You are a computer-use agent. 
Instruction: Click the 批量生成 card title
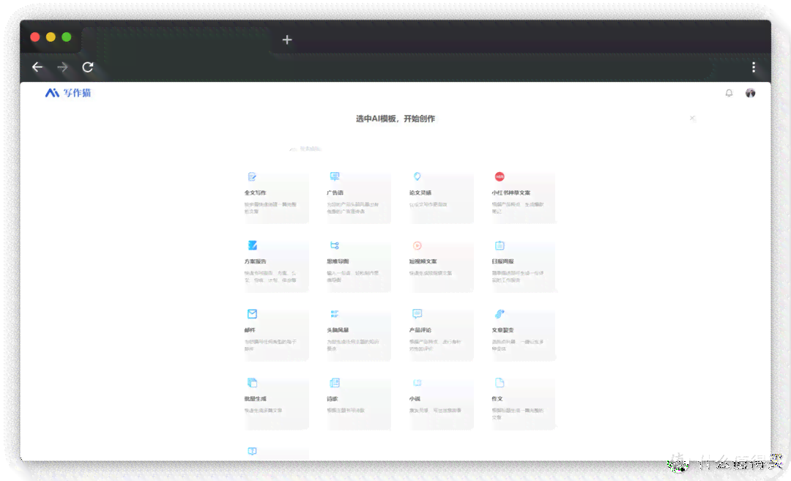(256, 398)
